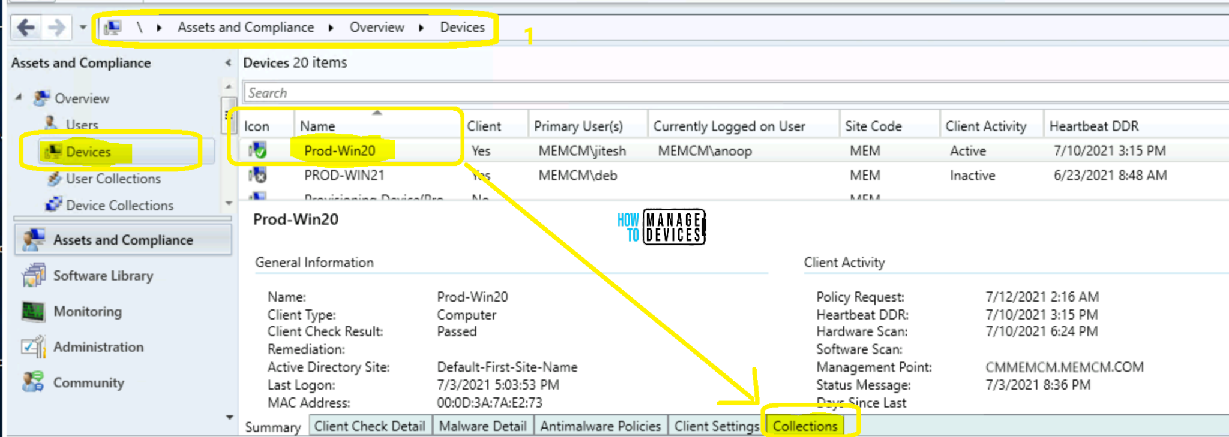Switch to Monitoring workspace

[88, 311]
